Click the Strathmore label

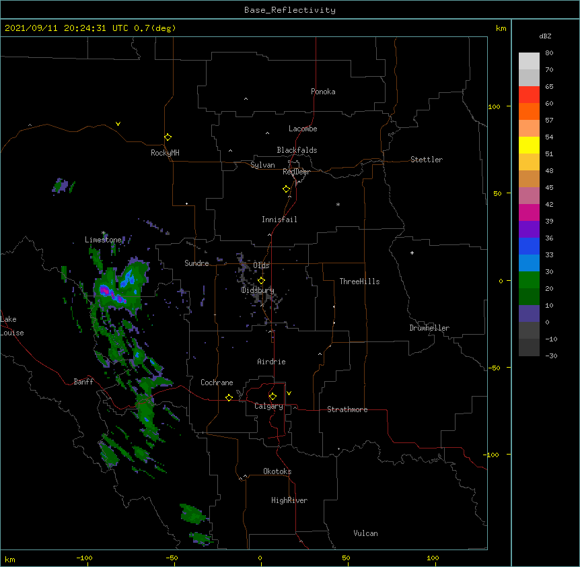tap(347, 409)
